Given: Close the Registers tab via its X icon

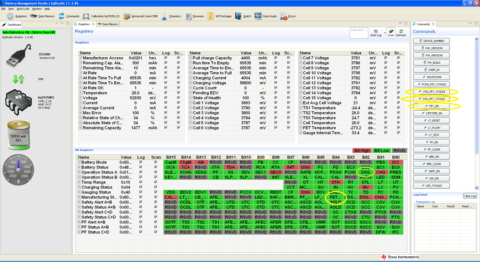Looking at the screenshot, I should click(93, 24).
